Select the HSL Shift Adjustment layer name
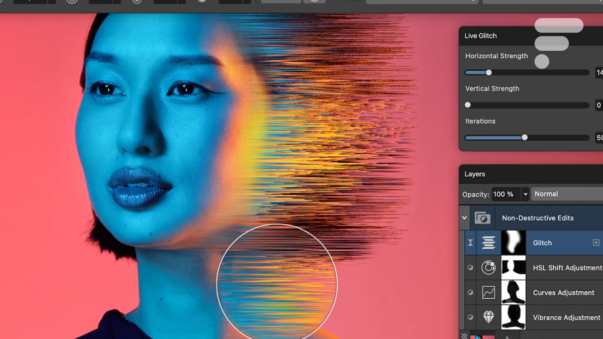603x339 pixels. coord(567,268)
